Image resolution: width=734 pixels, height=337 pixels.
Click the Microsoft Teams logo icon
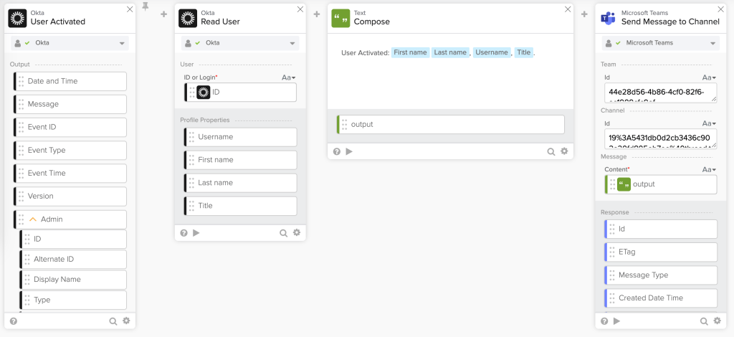point(608,18)
